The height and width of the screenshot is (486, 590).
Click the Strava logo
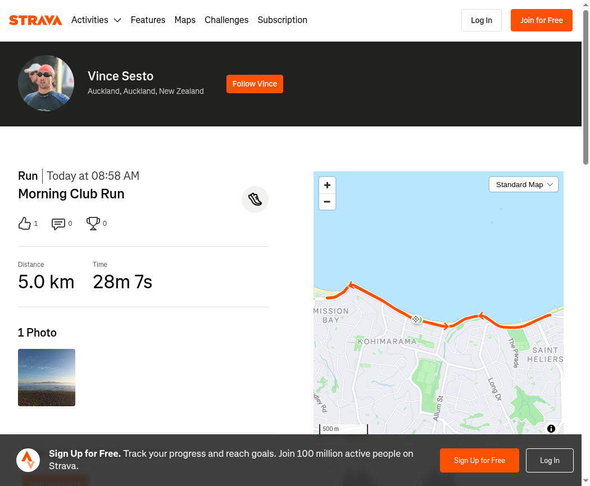pos(35,20)
